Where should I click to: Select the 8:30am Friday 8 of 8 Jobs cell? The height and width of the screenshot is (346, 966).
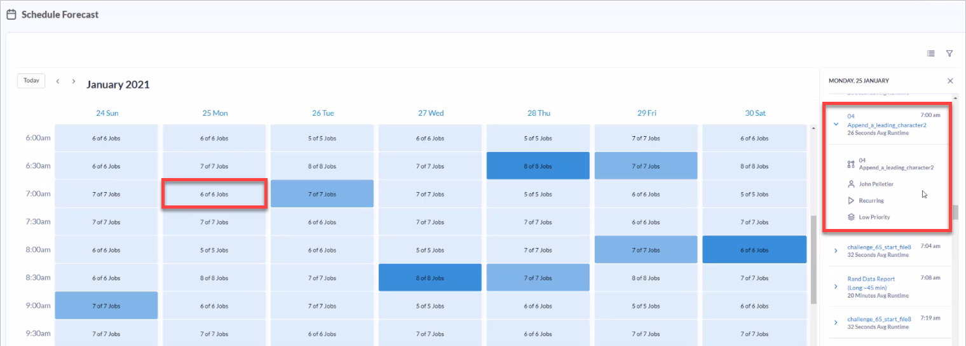(646, 278)
